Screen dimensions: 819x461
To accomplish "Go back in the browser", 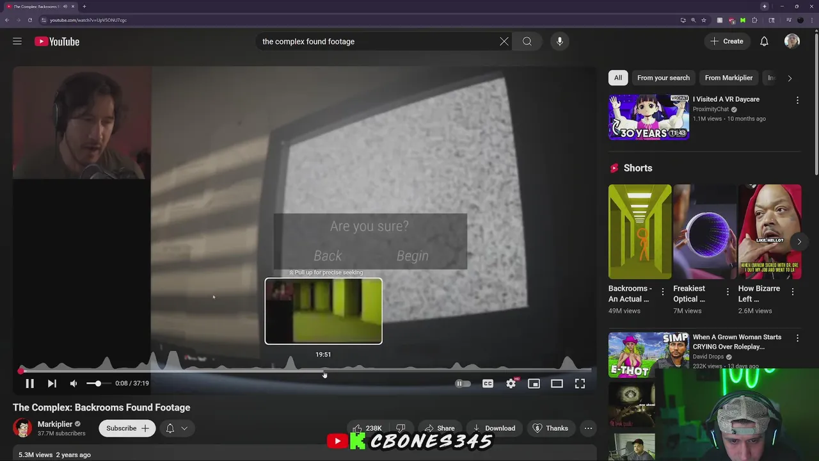I will tap(6, 20).
